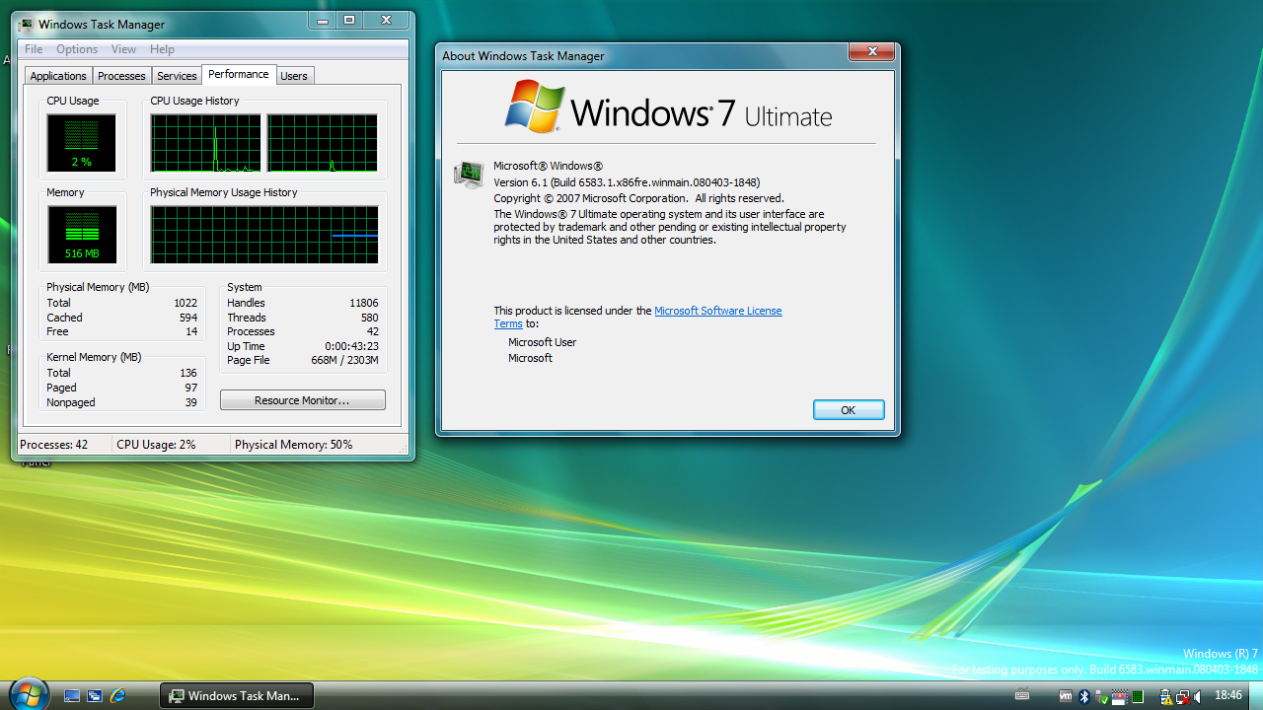Click the volume speaker tray icon
The height and width of the screenshot is (710, 1263).
(x=1197, y=696)
